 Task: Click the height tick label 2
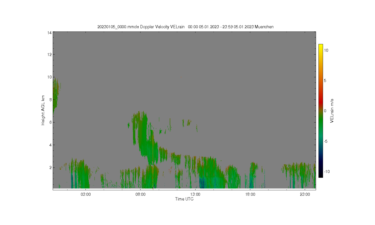(x=50, y=167)
